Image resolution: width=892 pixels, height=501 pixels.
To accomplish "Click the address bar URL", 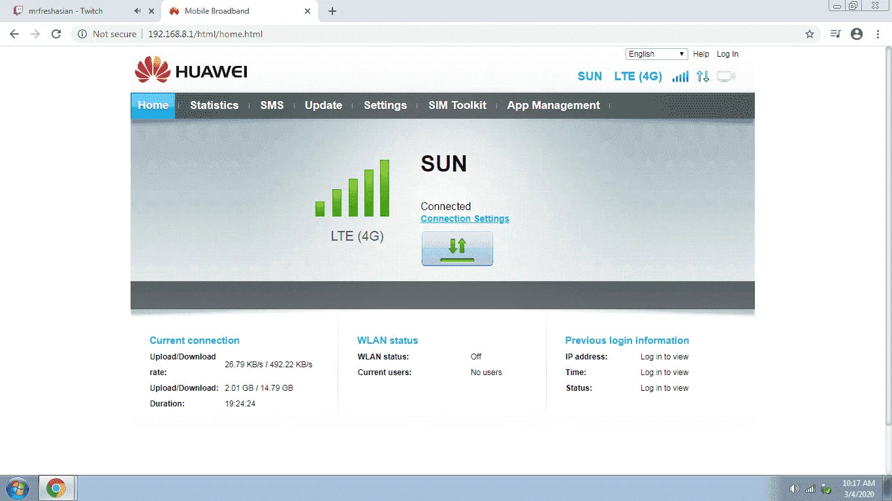I will pos(205,34).
